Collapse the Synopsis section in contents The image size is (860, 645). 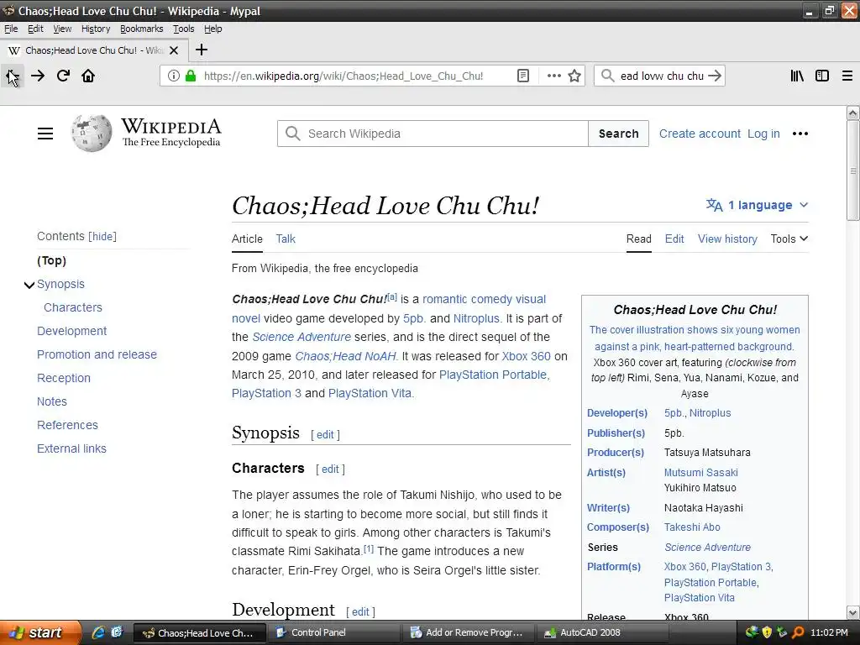point(29,285)
